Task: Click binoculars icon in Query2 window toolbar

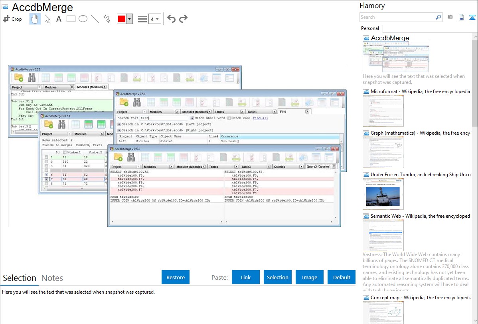Action: point(131,157)
